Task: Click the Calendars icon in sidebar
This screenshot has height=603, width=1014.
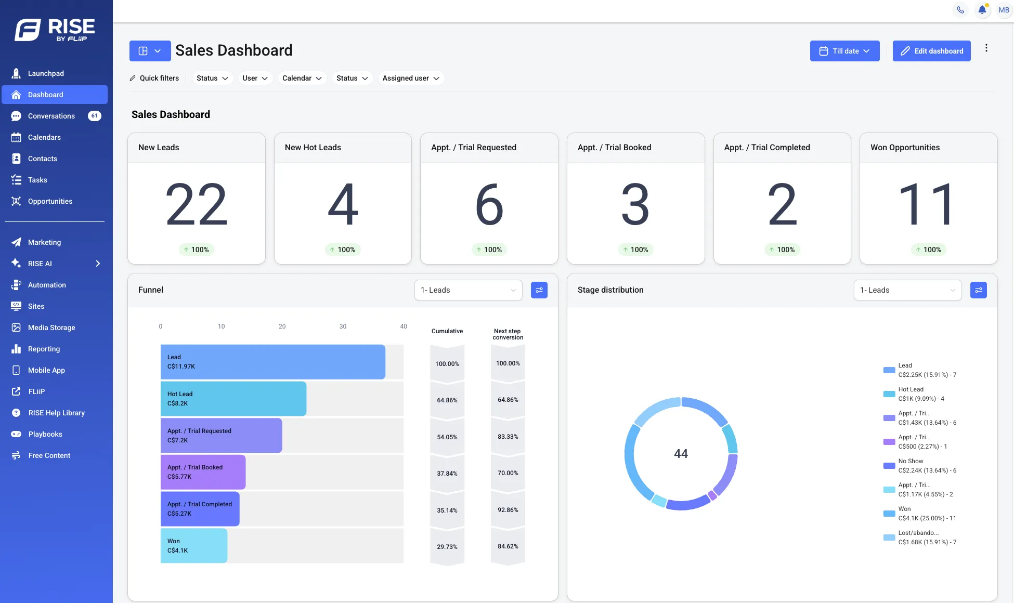Action: click(16, 137)
